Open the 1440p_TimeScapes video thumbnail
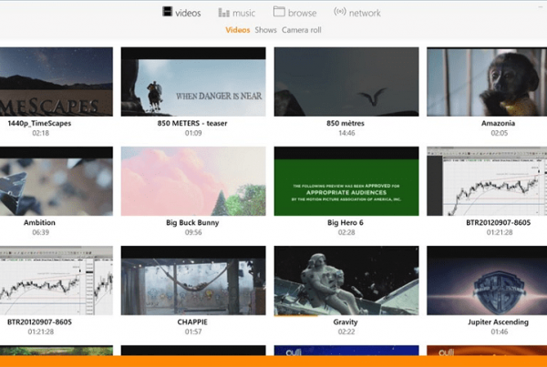This screenshot has width=547, height=367. click(x=57, y=82)
